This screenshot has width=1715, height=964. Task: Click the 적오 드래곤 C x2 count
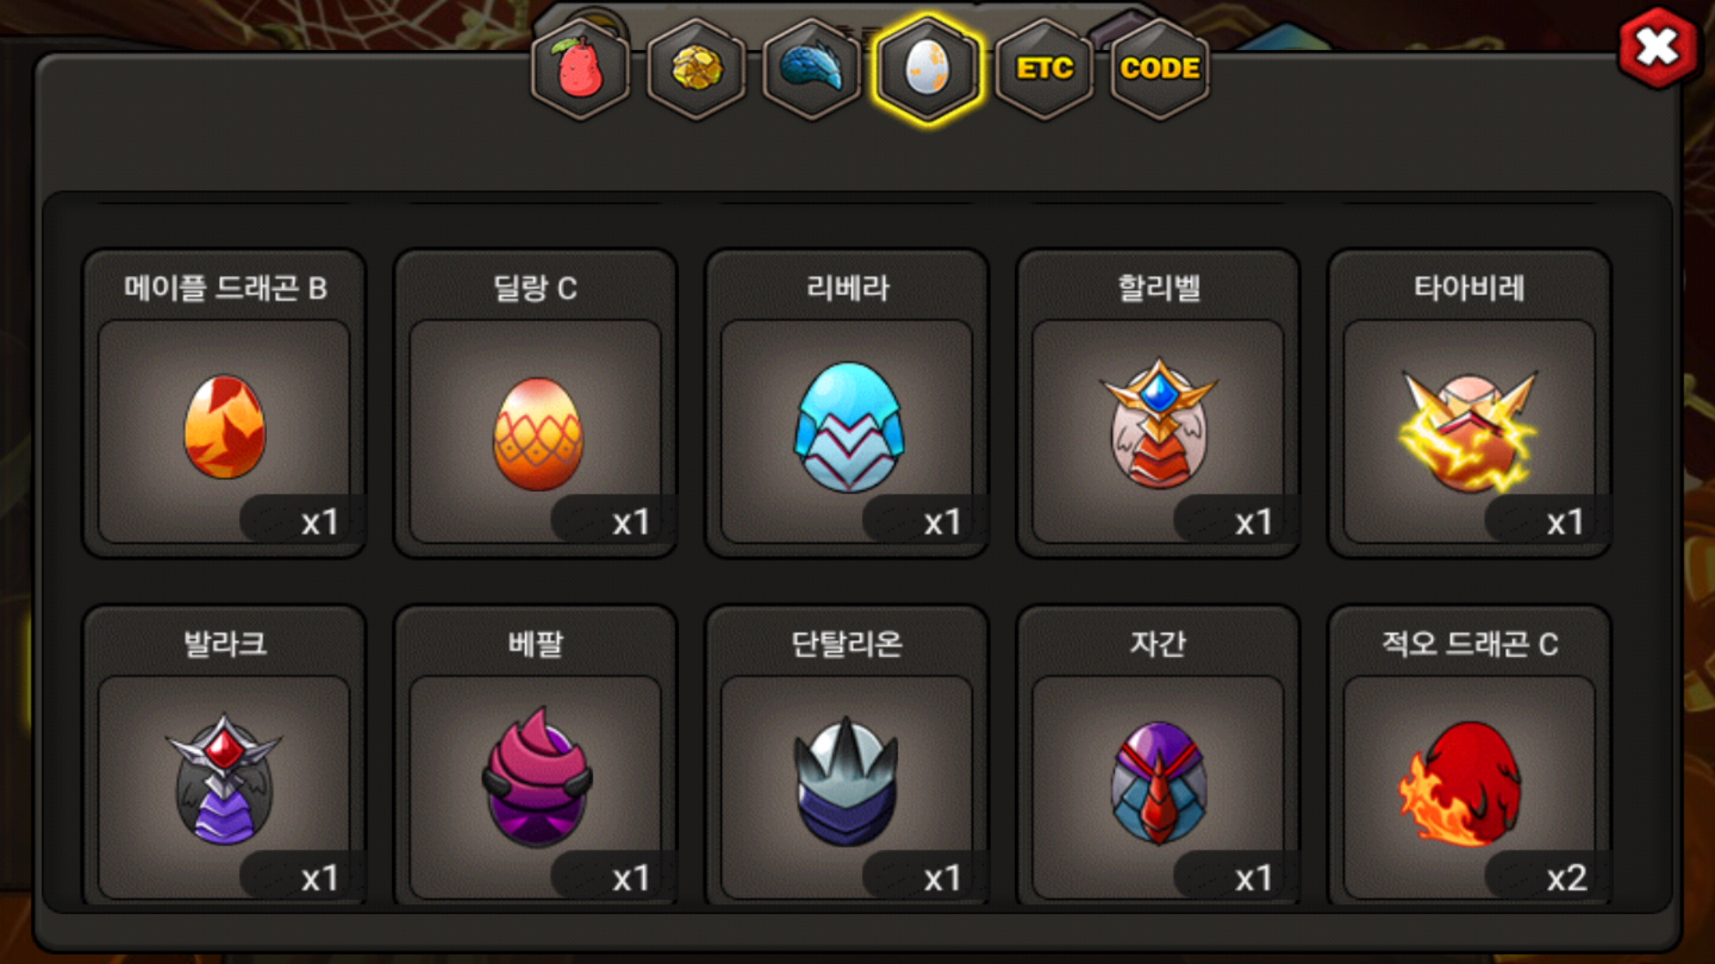point(1567,878)
